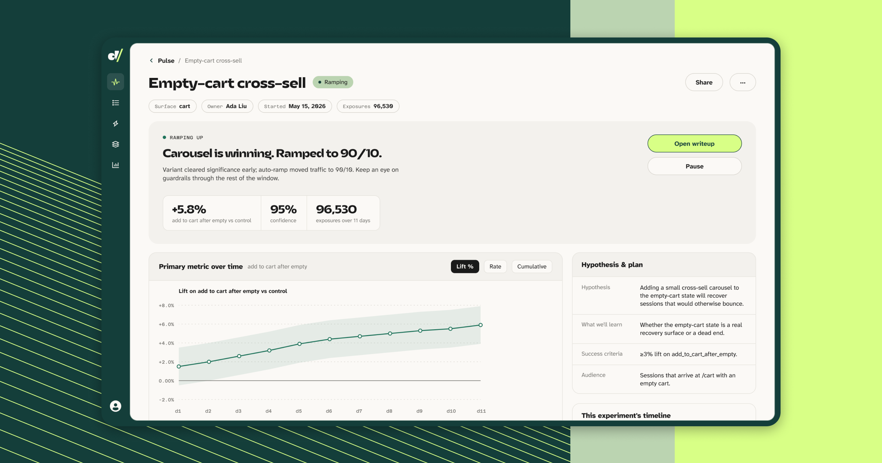The width and height of the screenshot is (882, 463).
Task: Click the Carousel is winning headline
Action: (272, 153)
